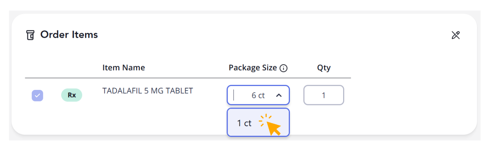
Task: Click the empty area right of Qty field
Action: [x=396, y=95]
